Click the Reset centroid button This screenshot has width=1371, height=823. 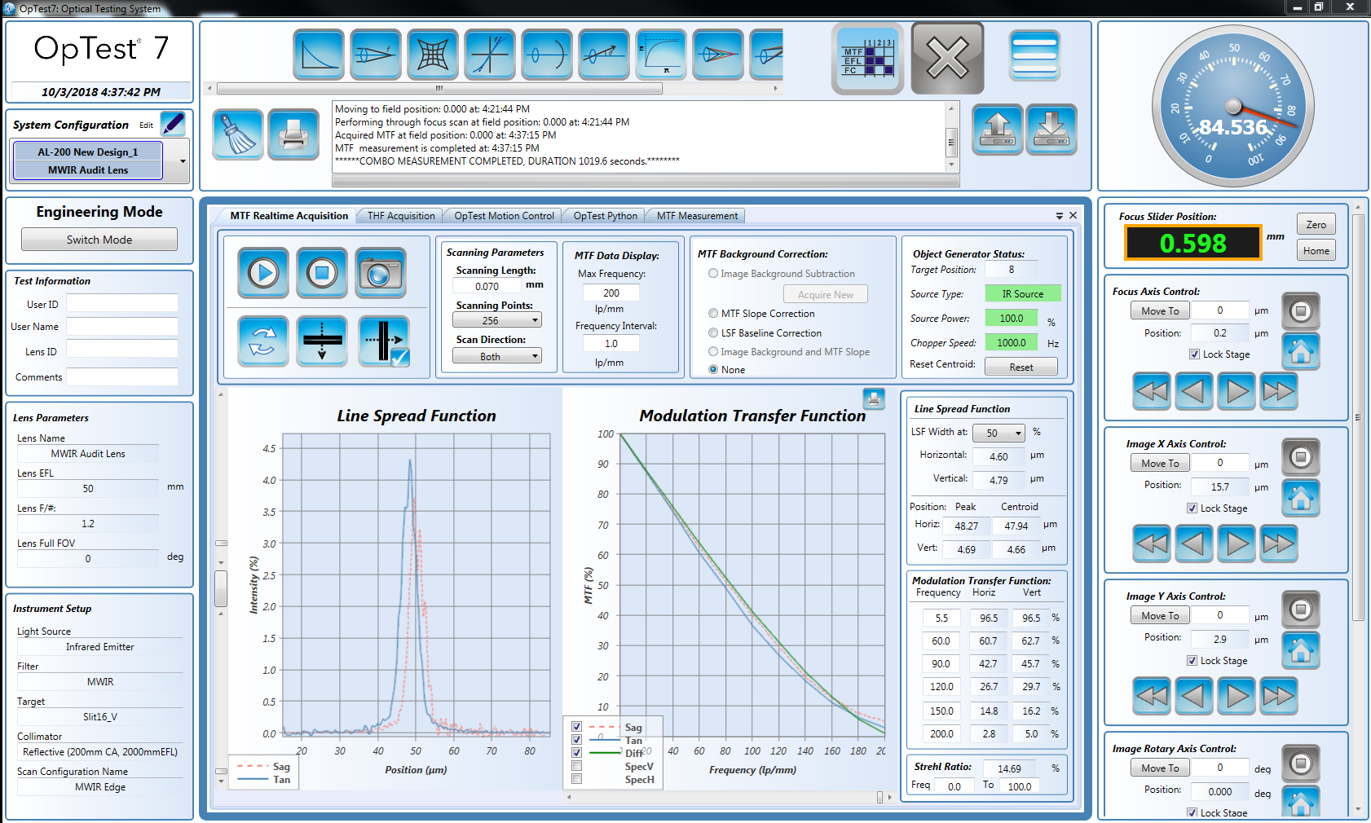[1021, 367]
